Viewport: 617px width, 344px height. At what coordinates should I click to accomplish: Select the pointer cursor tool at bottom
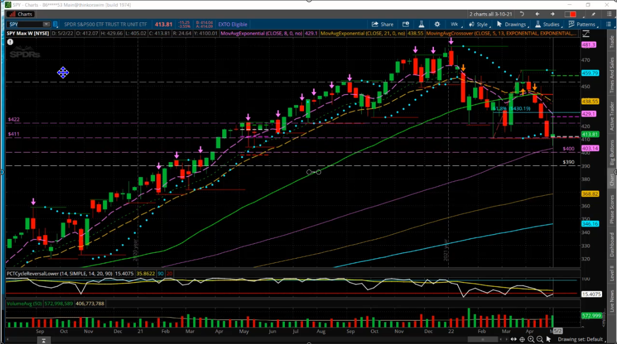click(x=549, y=339)
